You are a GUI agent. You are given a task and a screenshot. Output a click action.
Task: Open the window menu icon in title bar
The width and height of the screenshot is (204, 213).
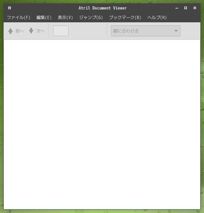(10, 8)
